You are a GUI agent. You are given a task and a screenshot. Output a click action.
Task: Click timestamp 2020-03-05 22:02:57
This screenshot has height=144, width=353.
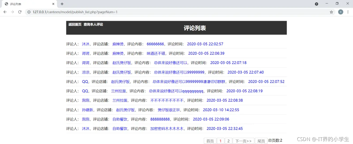pos(205,44)
